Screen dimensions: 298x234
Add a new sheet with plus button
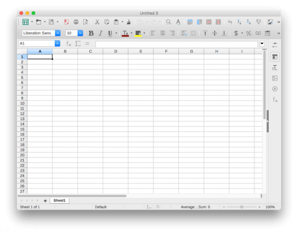coord(45,201)
